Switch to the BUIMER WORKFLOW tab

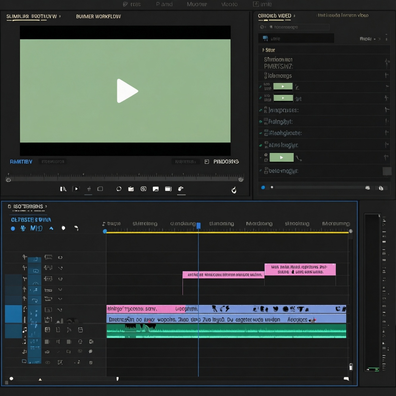[x=98, y=16]
